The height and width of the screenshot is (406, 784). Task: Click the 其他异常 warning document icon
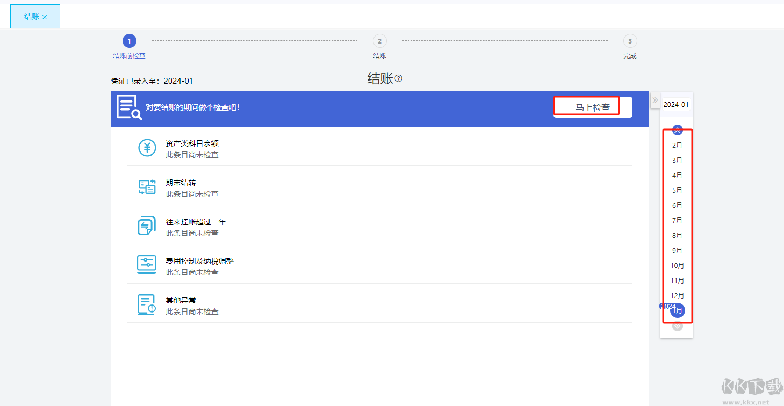click(x=147, y=305)
